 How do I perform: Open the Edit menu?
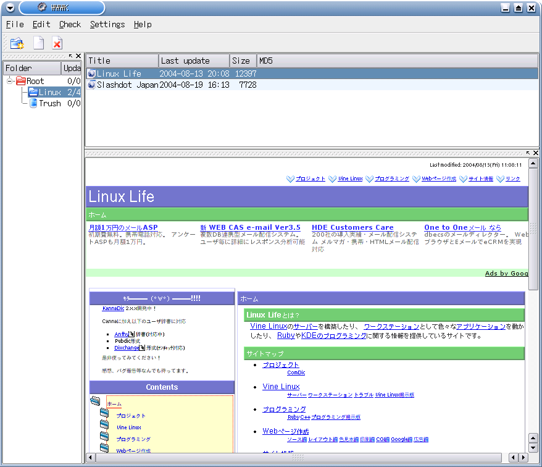pos(41,25)
